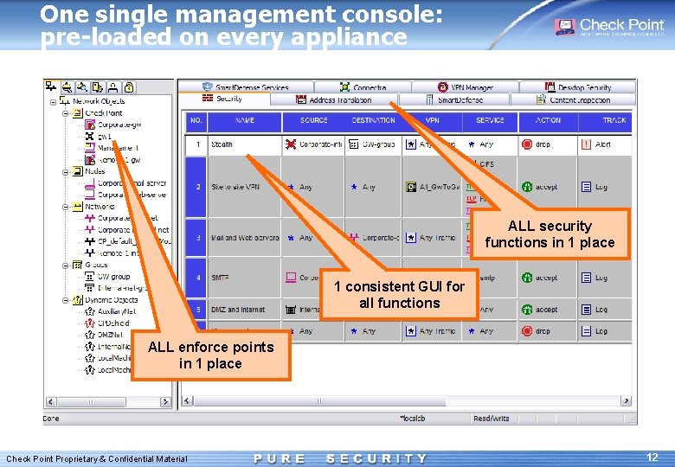Open the VPN Manager tab

point(466,86)
